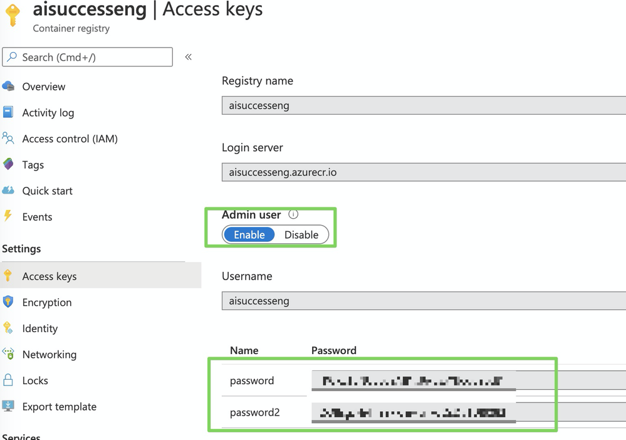Open the Locks menu item
Viewport: 626px width, 440px height.
[35, 380]
